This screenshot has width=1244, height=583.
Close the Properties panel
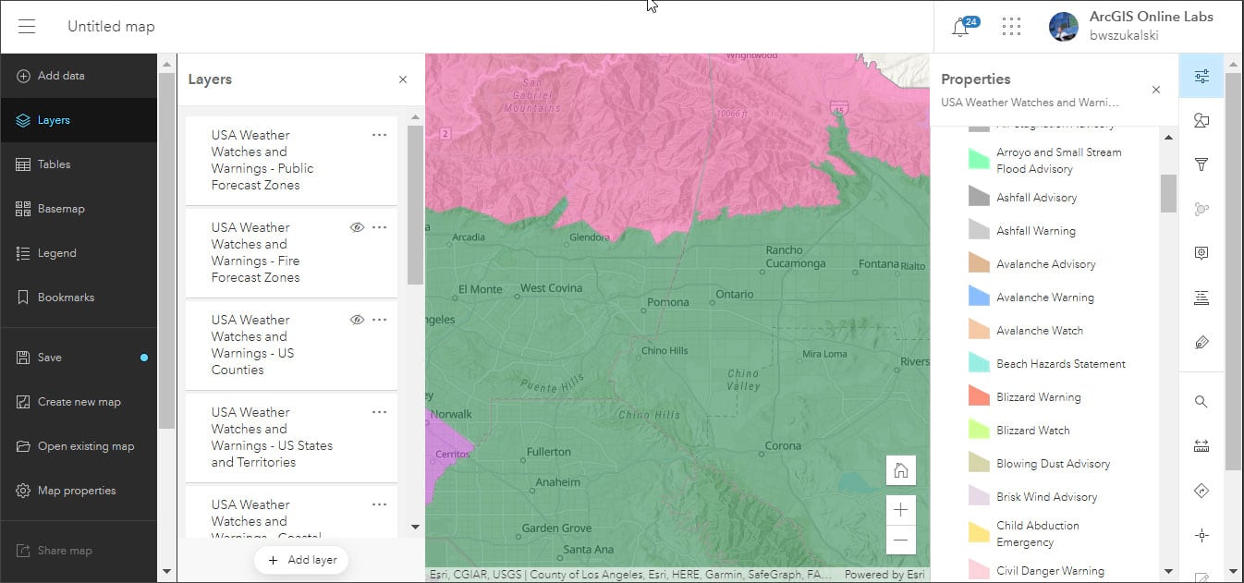(x=1156, y=90)
